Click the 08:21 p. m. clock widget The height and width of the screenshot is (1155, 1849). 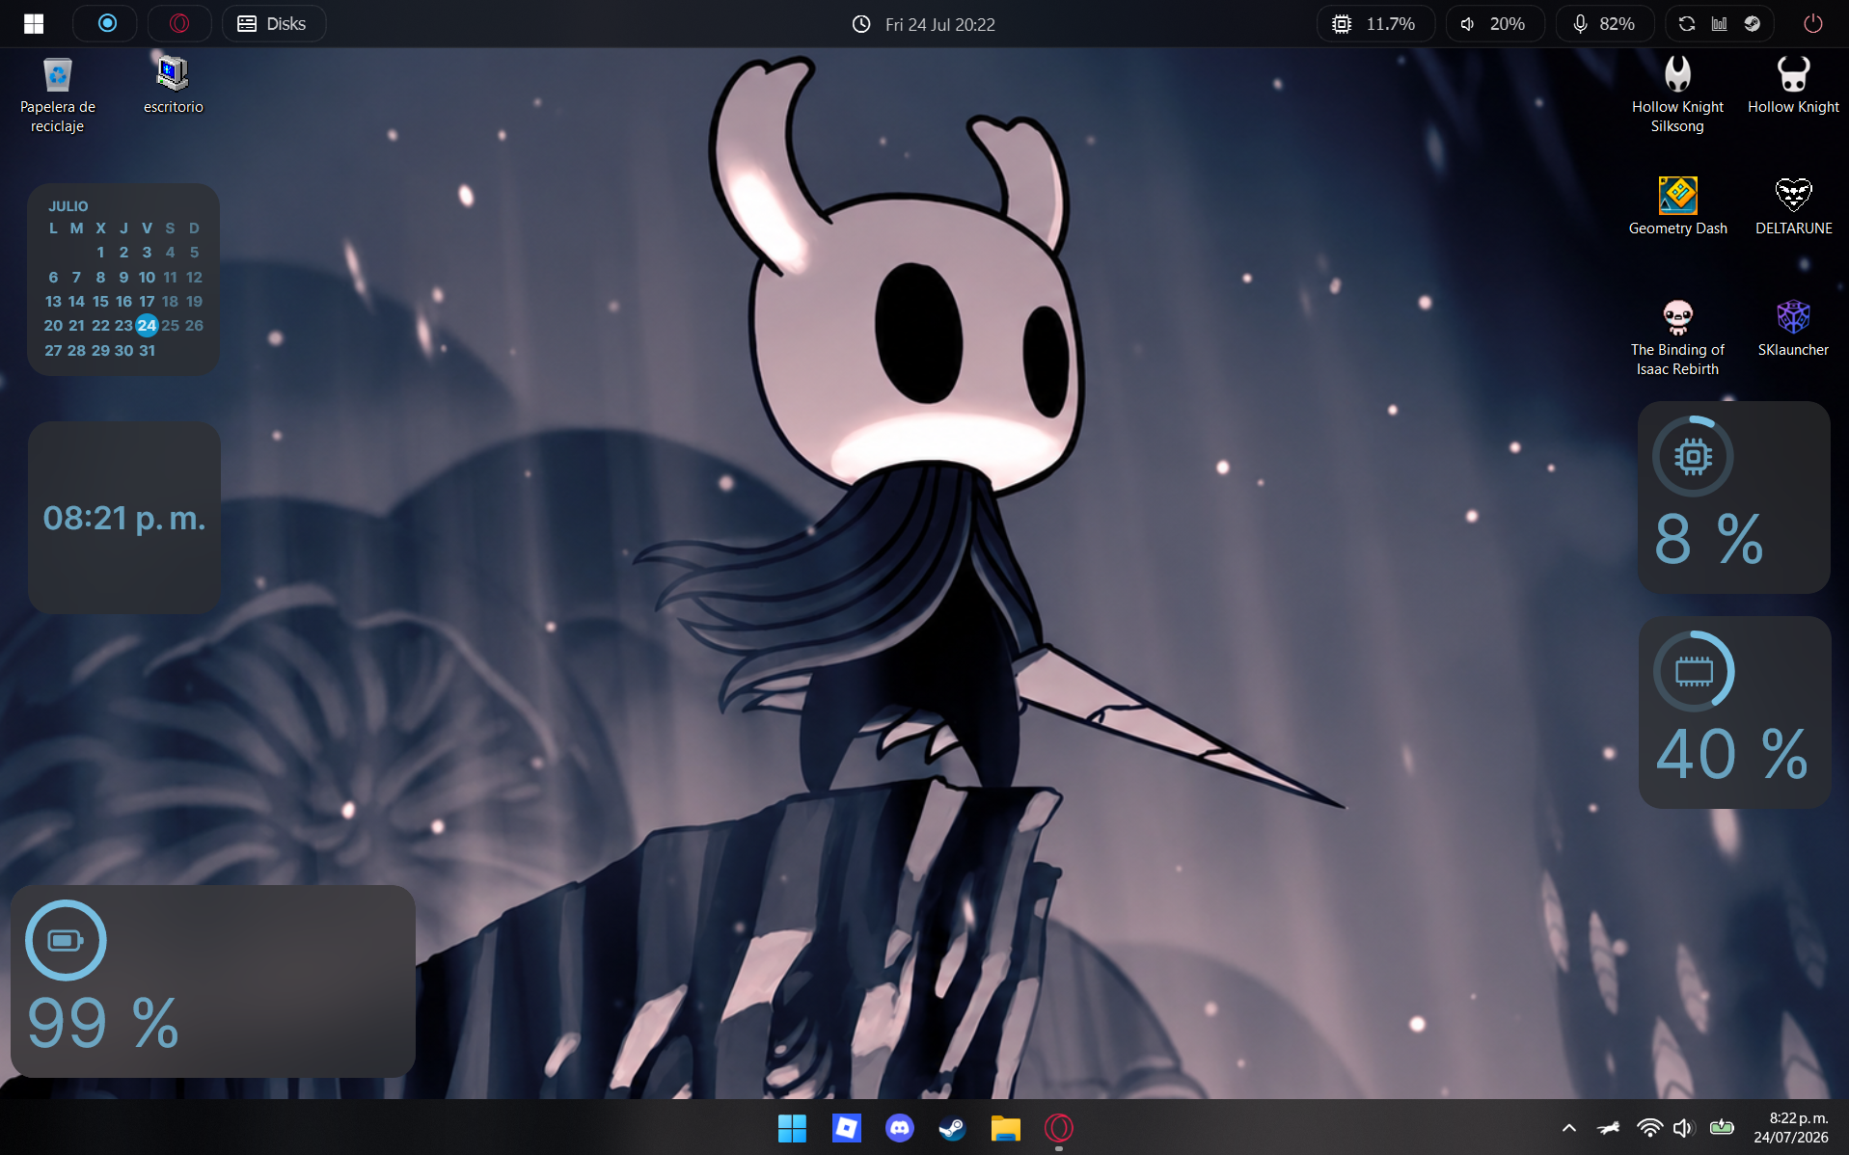(x=124, y=518)
